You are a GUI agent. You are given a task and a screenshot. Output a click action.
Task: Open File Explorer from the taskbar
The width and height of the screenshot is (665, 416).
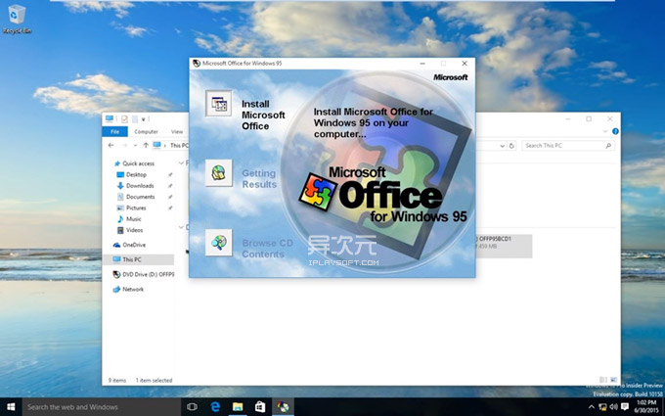point(238,406)
